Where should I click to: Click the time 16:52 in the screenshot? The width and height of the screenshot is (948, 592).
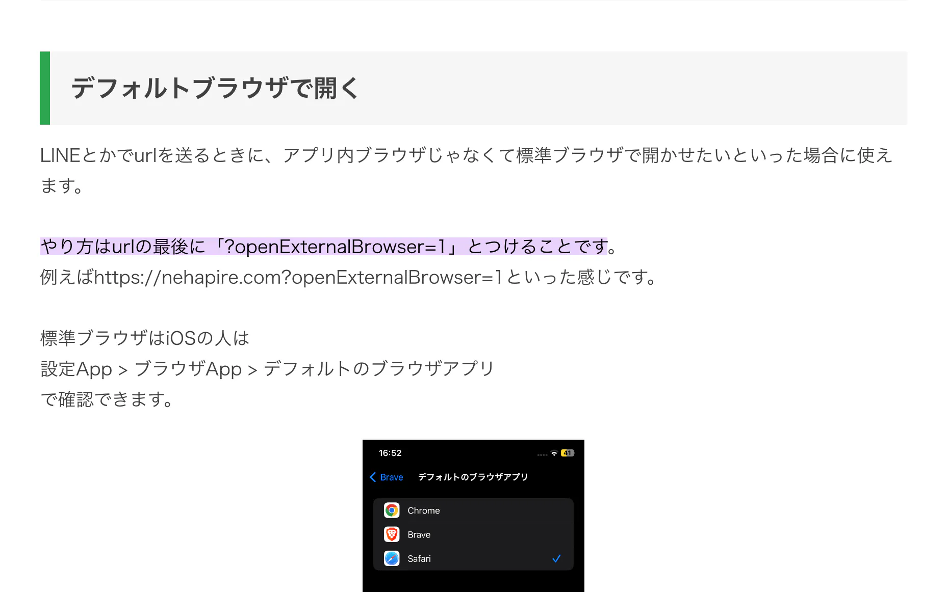click(x=390, y=453)
